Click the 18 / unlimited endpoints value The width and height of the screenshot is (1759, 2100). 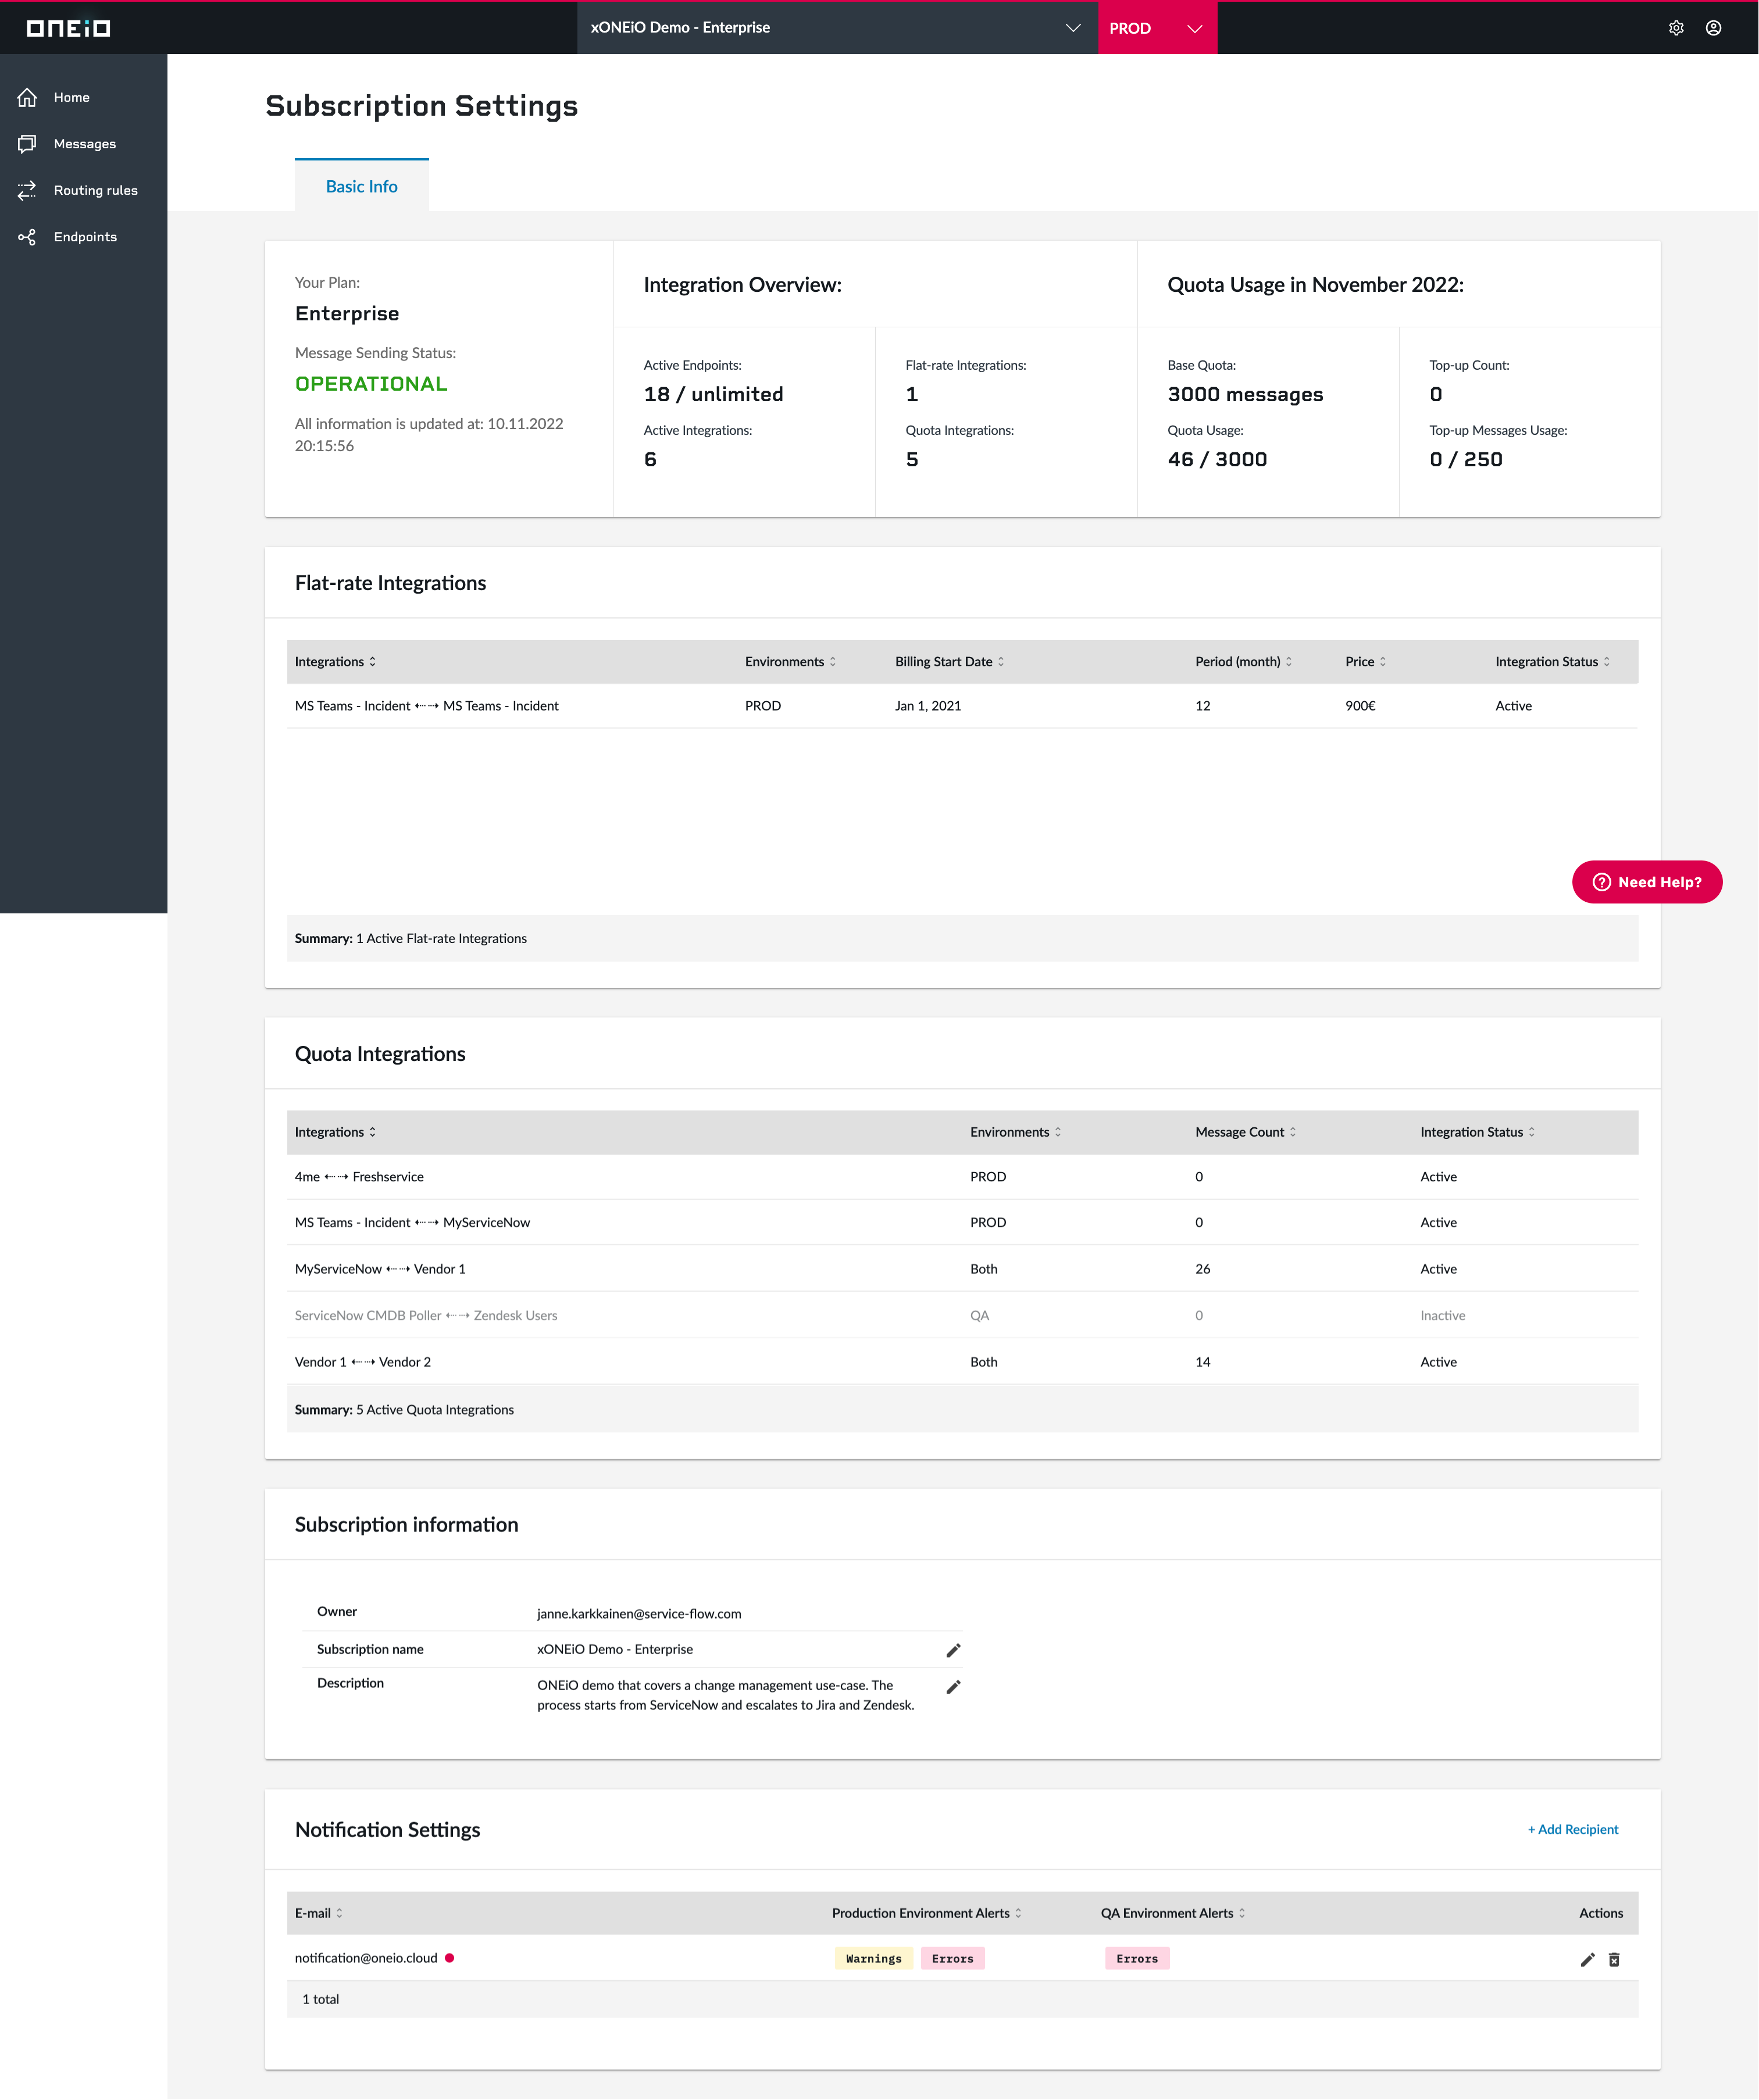(x=713, y=395)
